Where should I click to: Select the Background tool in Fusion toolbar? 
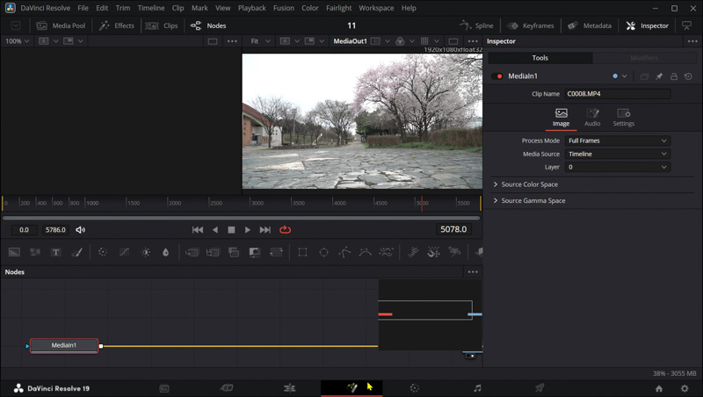point(14,252)
